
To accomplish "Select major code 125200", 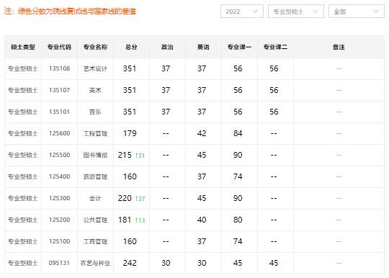I will 60,220.
